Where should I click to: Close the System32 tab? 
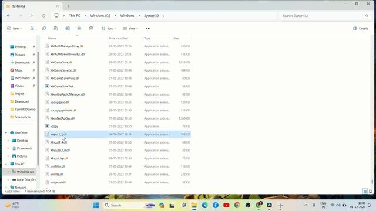coord(58,6)
